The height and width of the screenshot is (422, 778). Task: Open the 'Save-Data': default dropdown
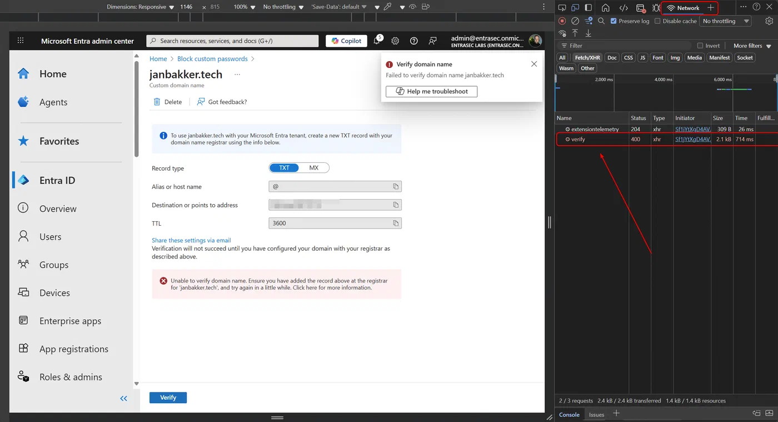pyautogui.click(x=339, y=7)
